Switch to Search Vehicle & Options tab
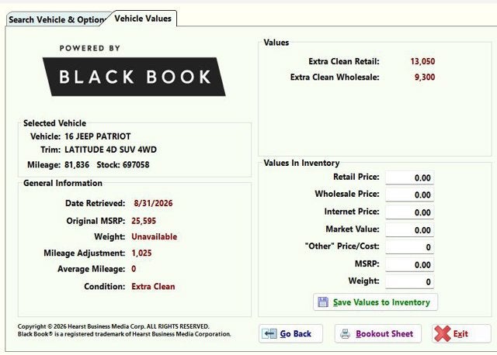Viewport: 497px width, 355px height. [57, 19]
